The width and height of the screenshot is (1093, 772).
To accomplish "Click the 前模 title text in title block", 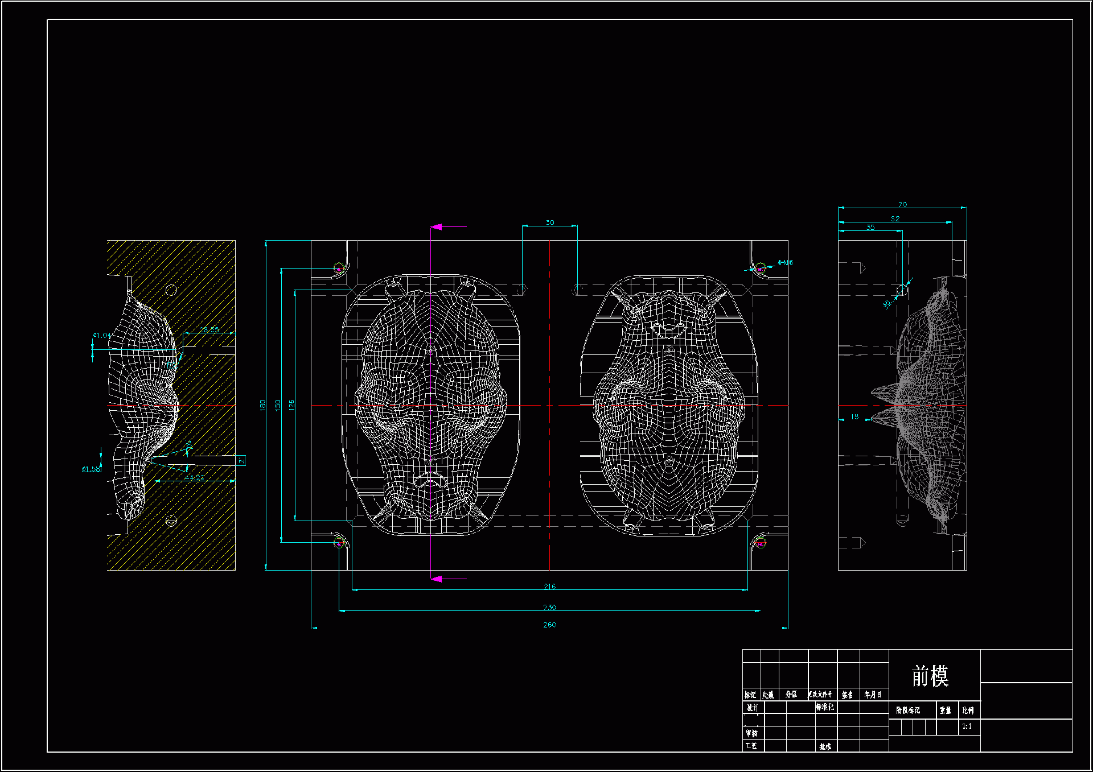I will tap(930, 676).
